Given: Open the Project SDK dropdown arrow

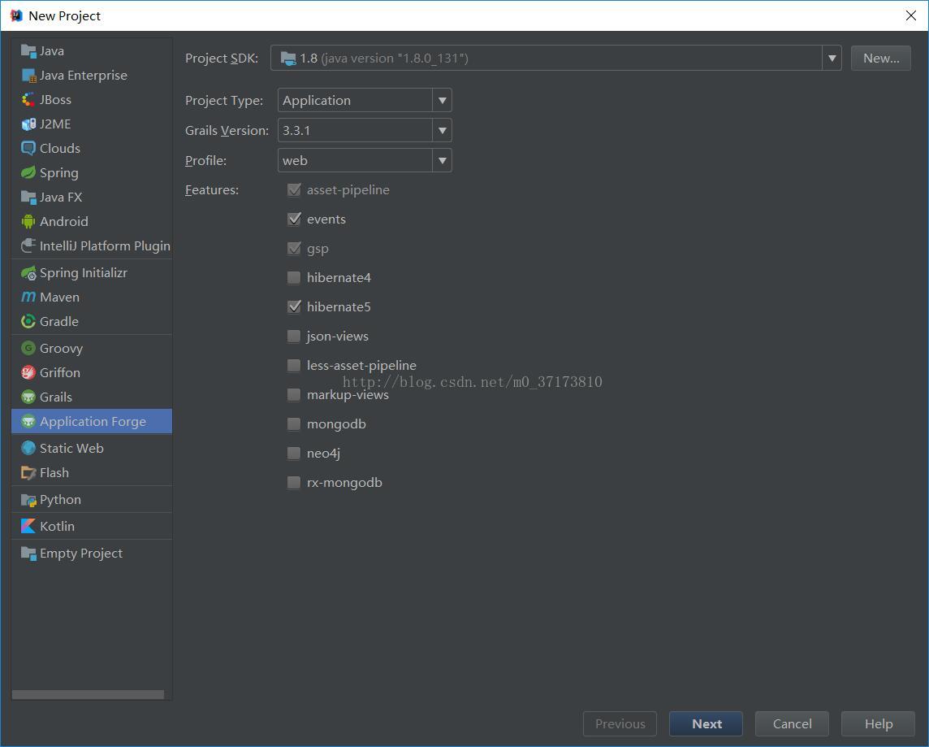Looking at the screenshot, I should point(832,58).
